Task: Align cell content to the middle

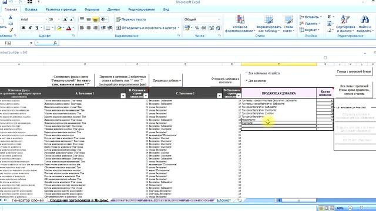Action: point(89,19)
